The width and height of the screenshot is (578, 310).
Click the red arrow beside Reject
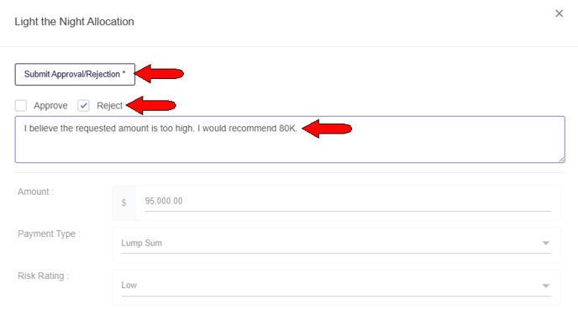click(x=150, y=105)
